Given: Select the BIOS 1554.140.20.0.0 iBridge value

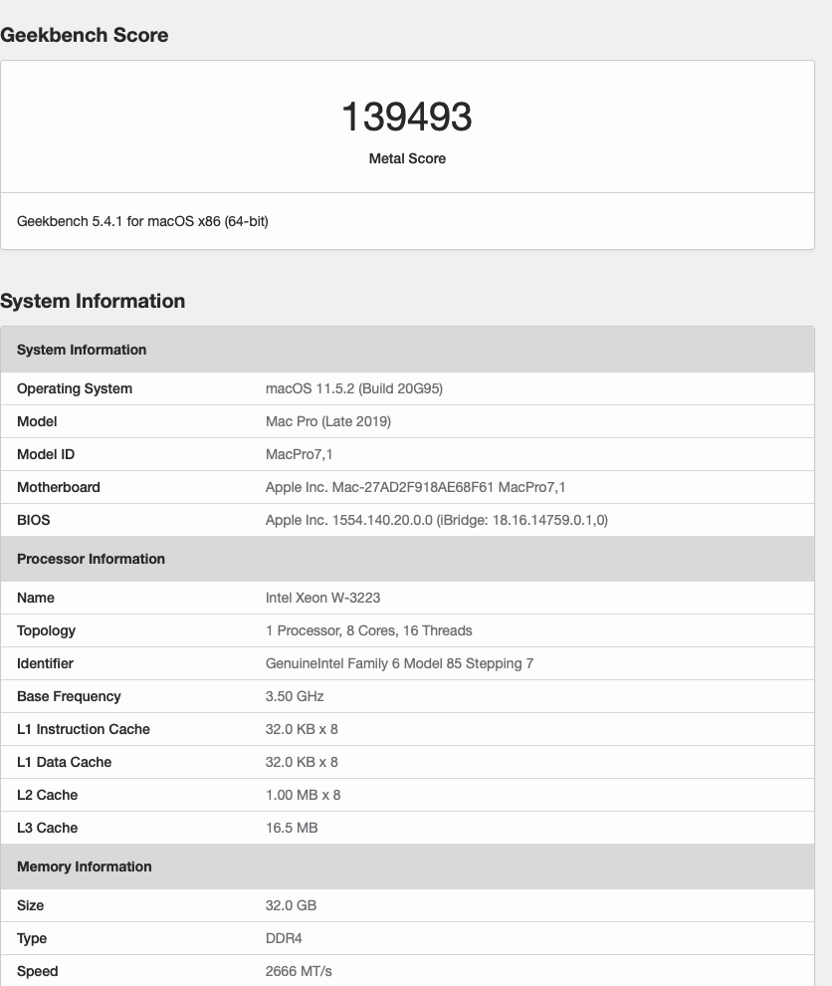Looking at the screenshot, I should [x=437, y=520].
